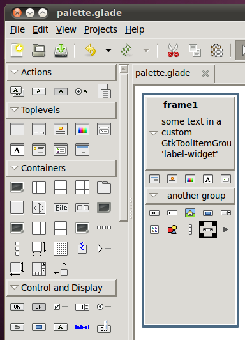
Task: Click the color dialog item in frame1
Action: click(x=189, y=179)
